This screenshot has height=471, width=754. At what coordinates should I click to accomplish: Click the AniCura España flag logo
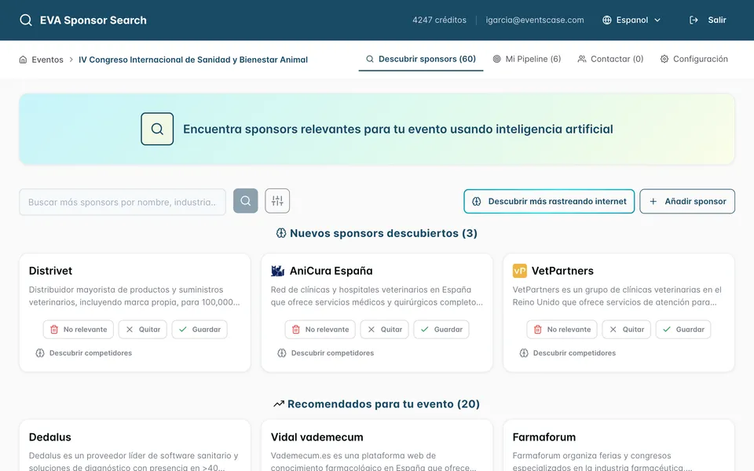276,270
